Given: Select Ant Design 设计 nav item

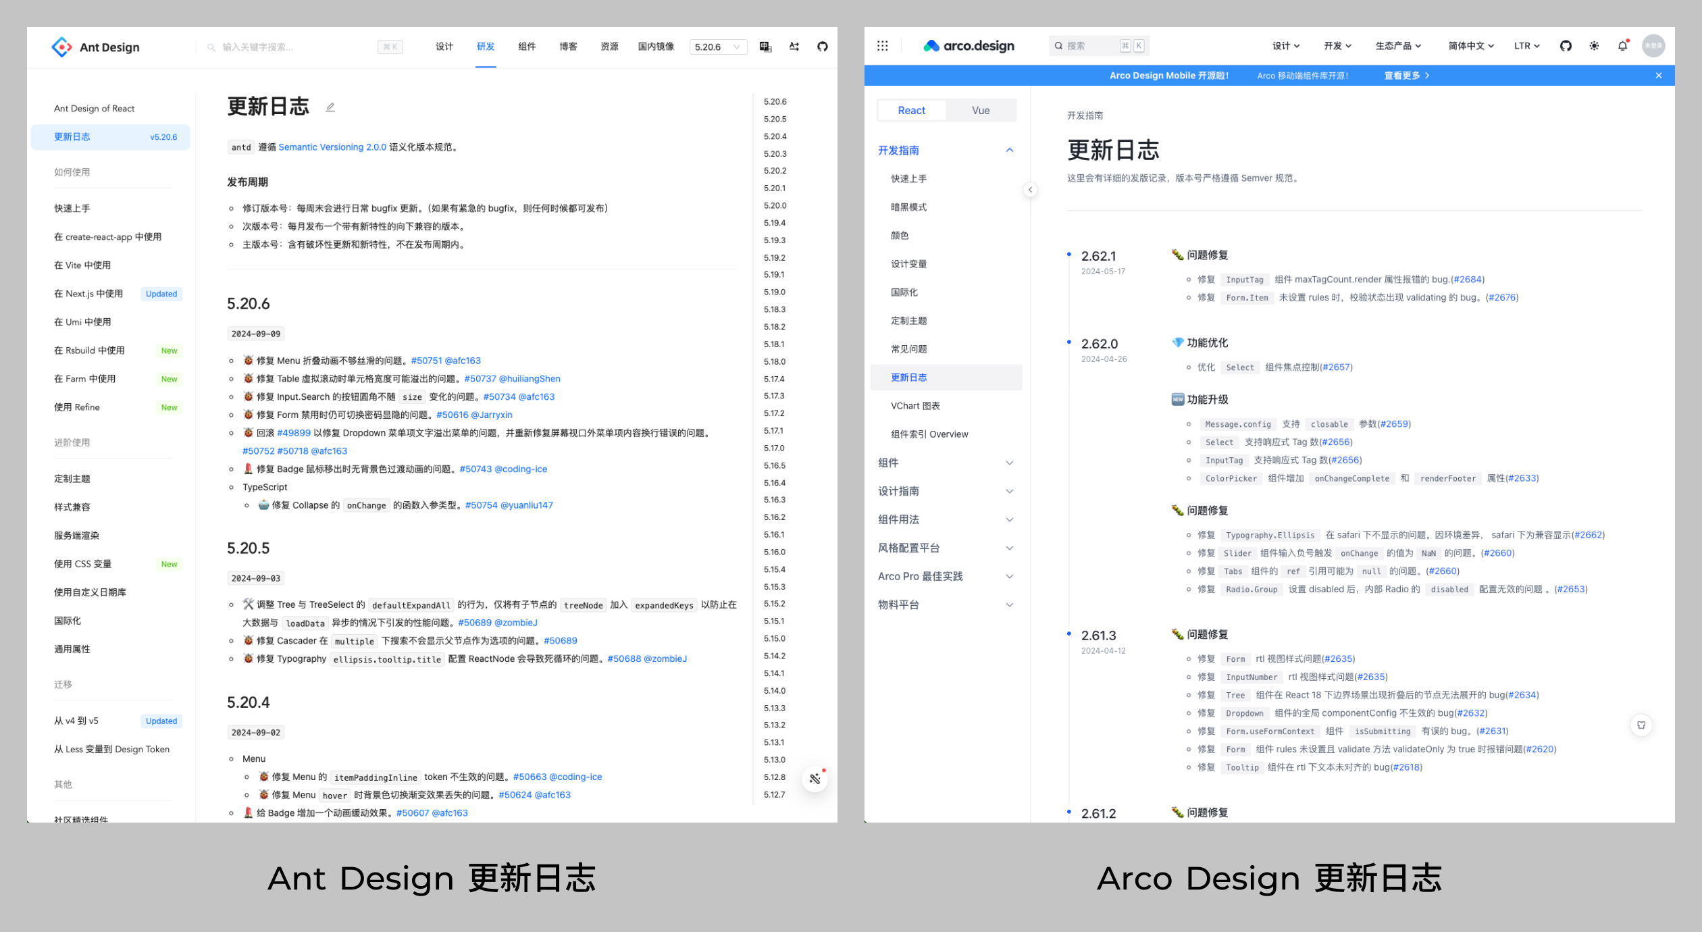Looking at the screenshot, I should (444, 47).
